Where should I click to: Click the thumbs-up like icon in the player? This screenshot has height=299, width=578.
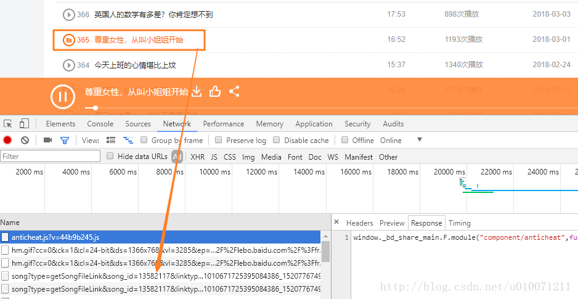215,91
